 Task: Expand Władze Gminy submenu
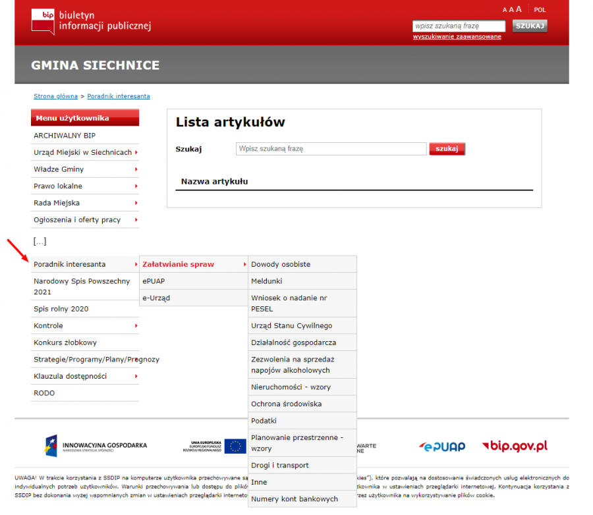tap(85, 169)
